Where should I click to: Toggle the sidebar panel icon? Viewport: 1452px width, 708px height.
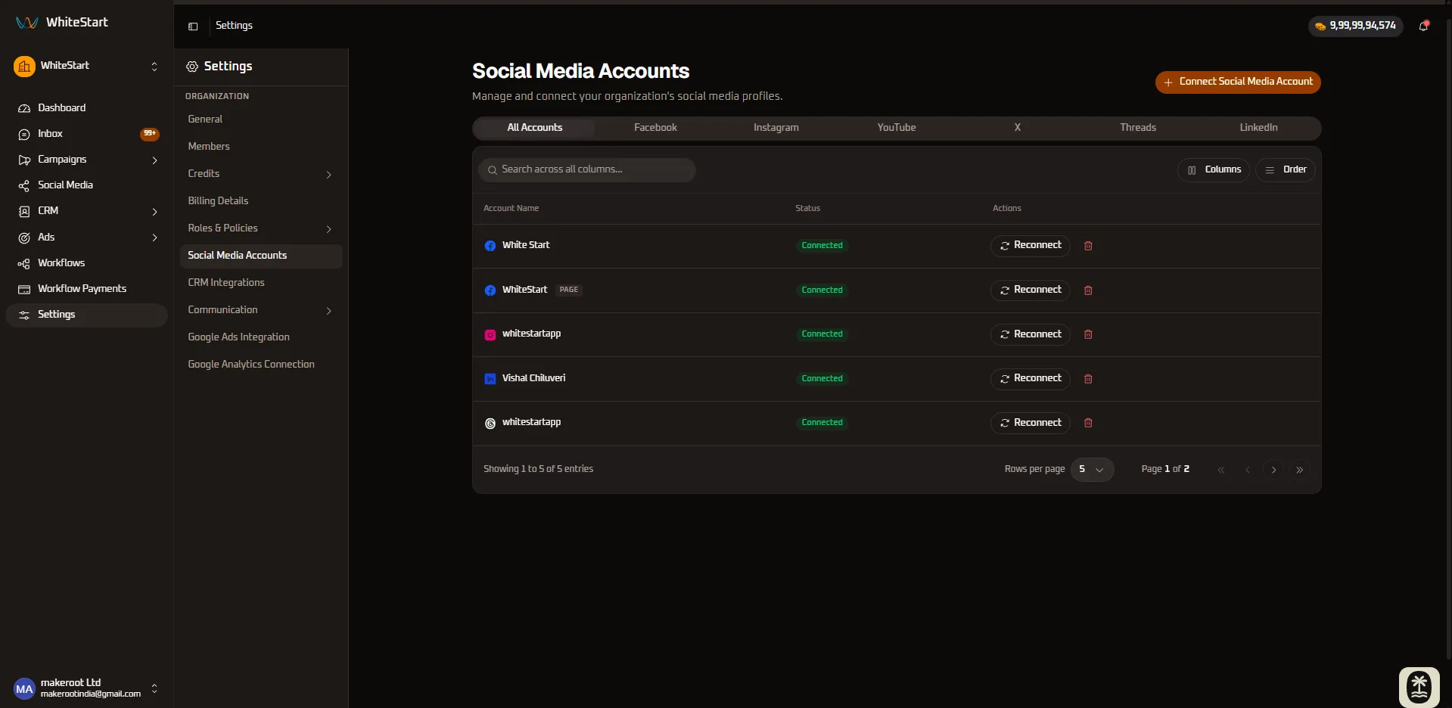point(193,26)
